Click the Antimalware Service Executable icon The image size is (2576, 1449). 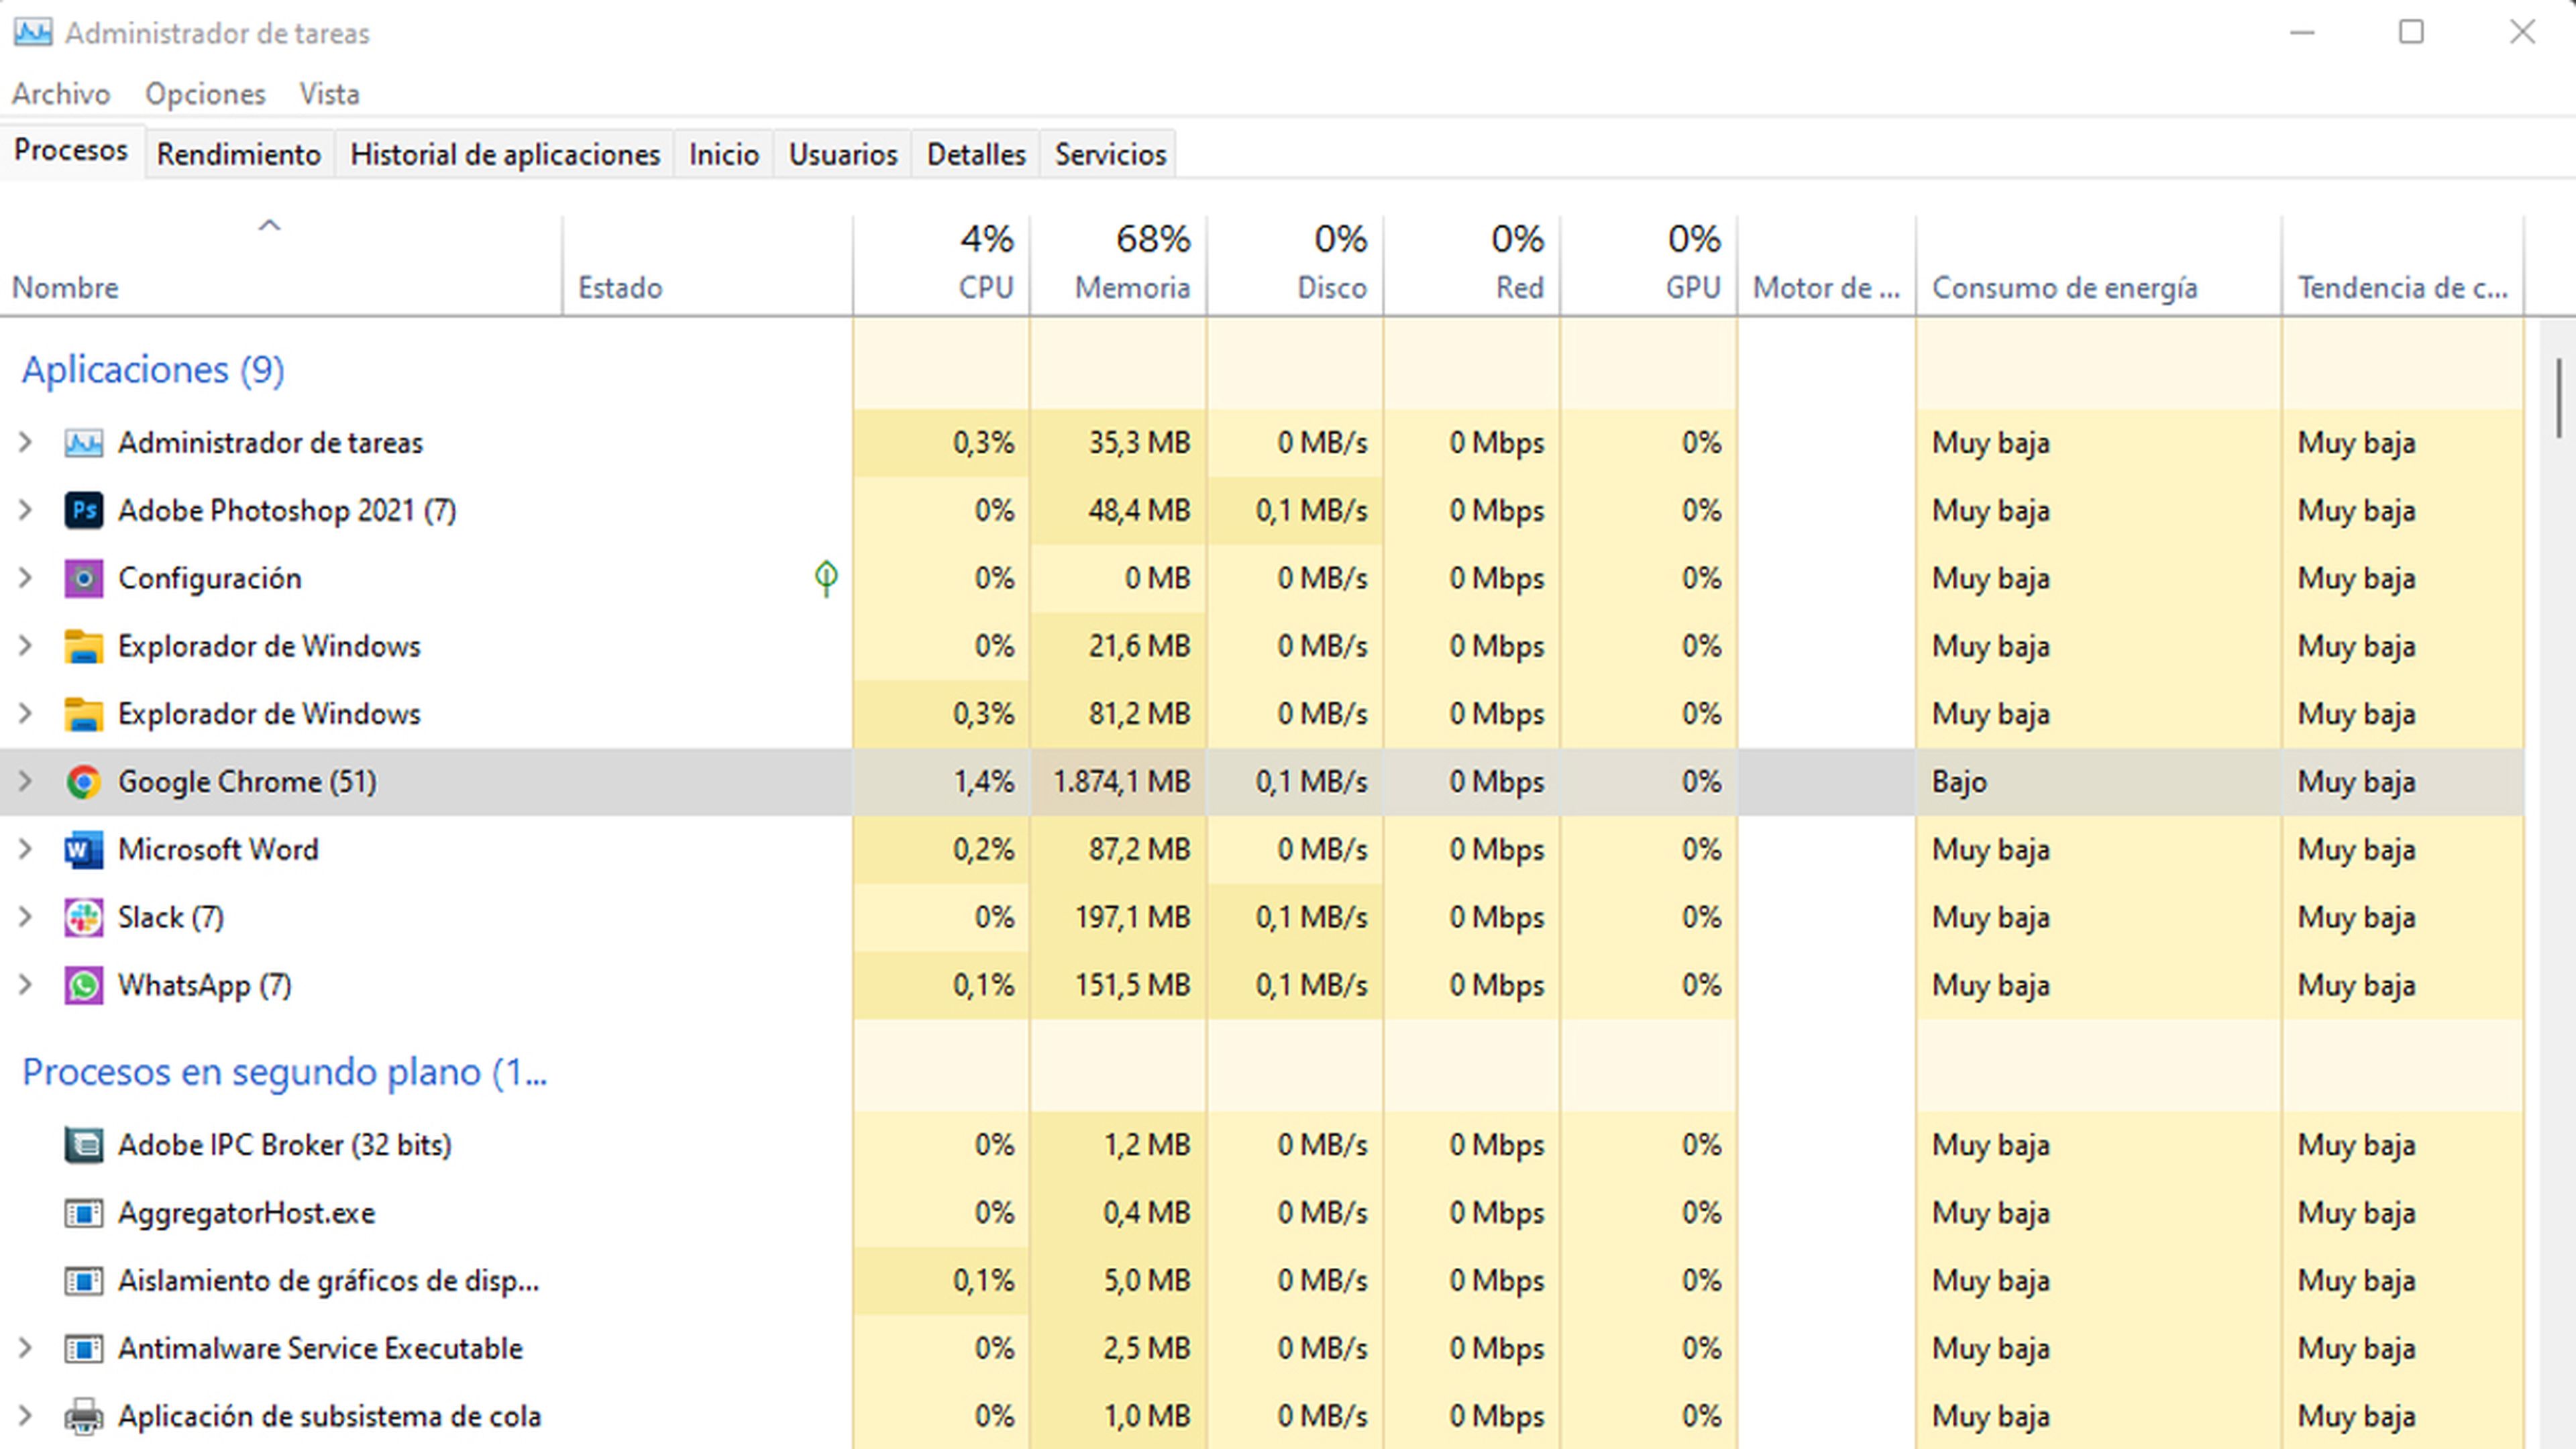click(x=83, y=1349)
